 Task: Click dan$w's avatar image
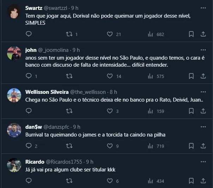14,131
